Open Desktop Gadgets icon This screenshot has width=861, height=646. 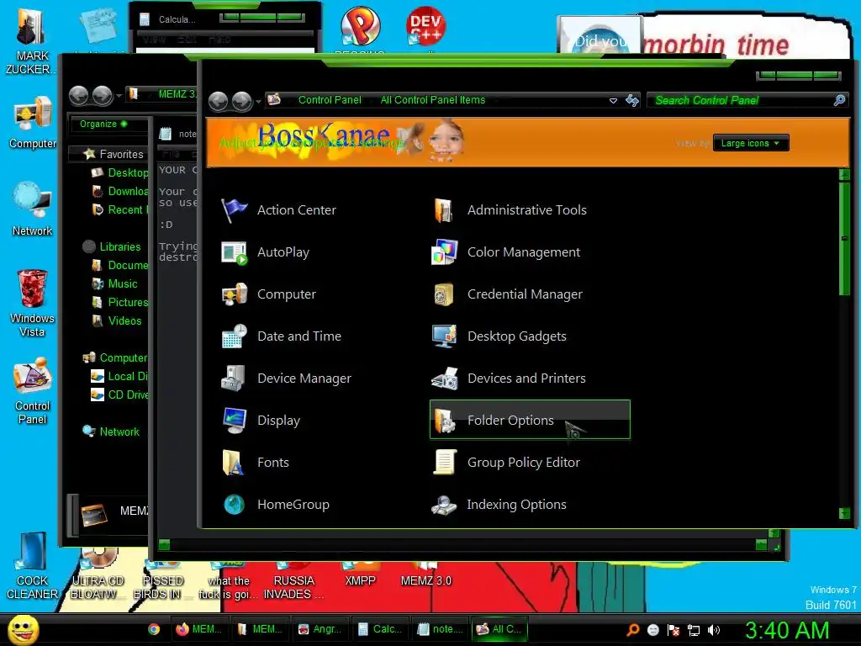click(444, 336)
